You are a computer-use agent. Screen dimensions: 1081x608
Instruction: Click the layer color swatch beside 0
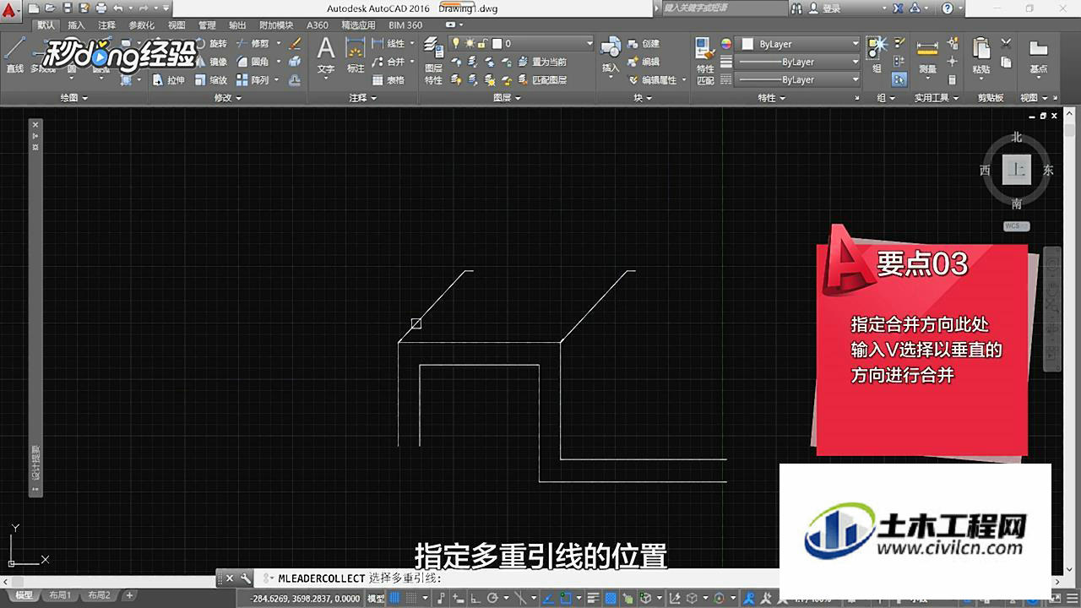click(x=497, y=43)
